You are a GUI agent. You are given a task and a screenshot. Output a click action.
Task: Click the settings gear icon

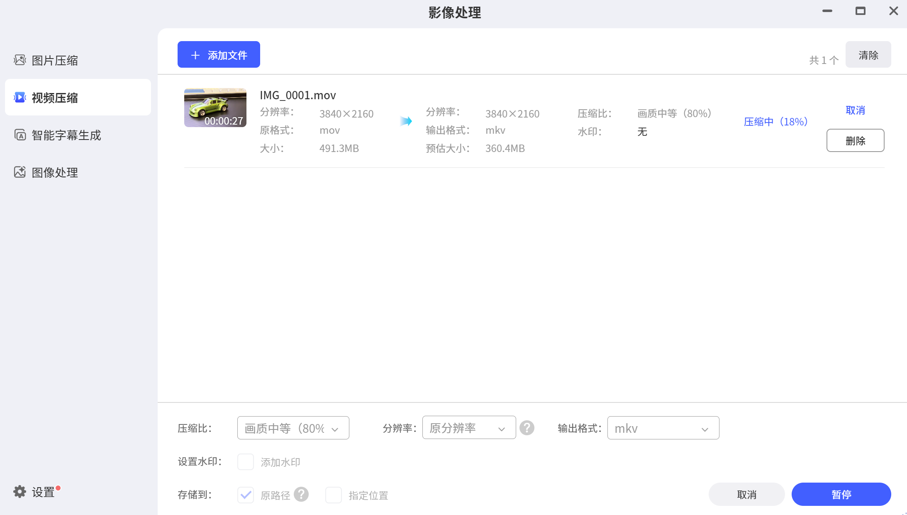click(20, 492)
